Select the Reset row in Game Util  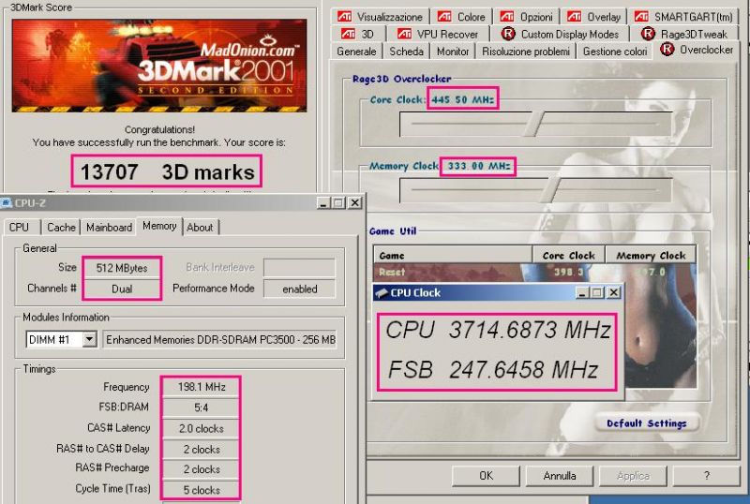534,272
